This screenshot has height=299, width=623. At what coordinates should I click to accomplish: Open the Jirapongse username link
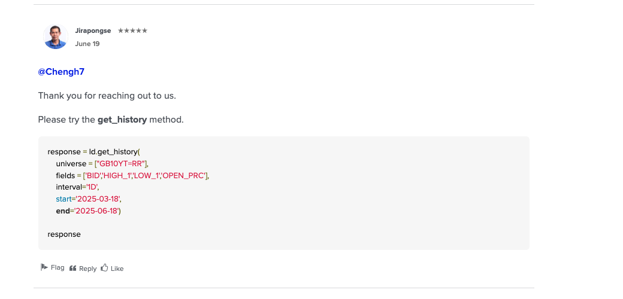[93, 30]
